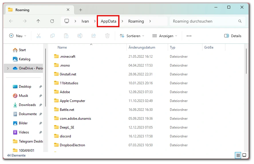Open the three-dots more options menu
Viewport: 254px width, 164px height.
point(189,36)
